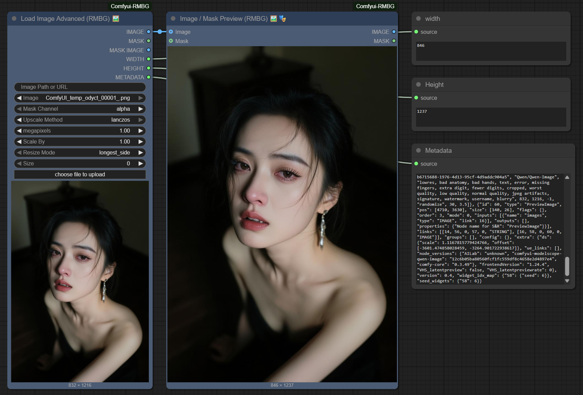This screenshot has height=395, width=583.
Task: Open the Mask Channel alpha dropdown
Action: (x=80, y=109)
